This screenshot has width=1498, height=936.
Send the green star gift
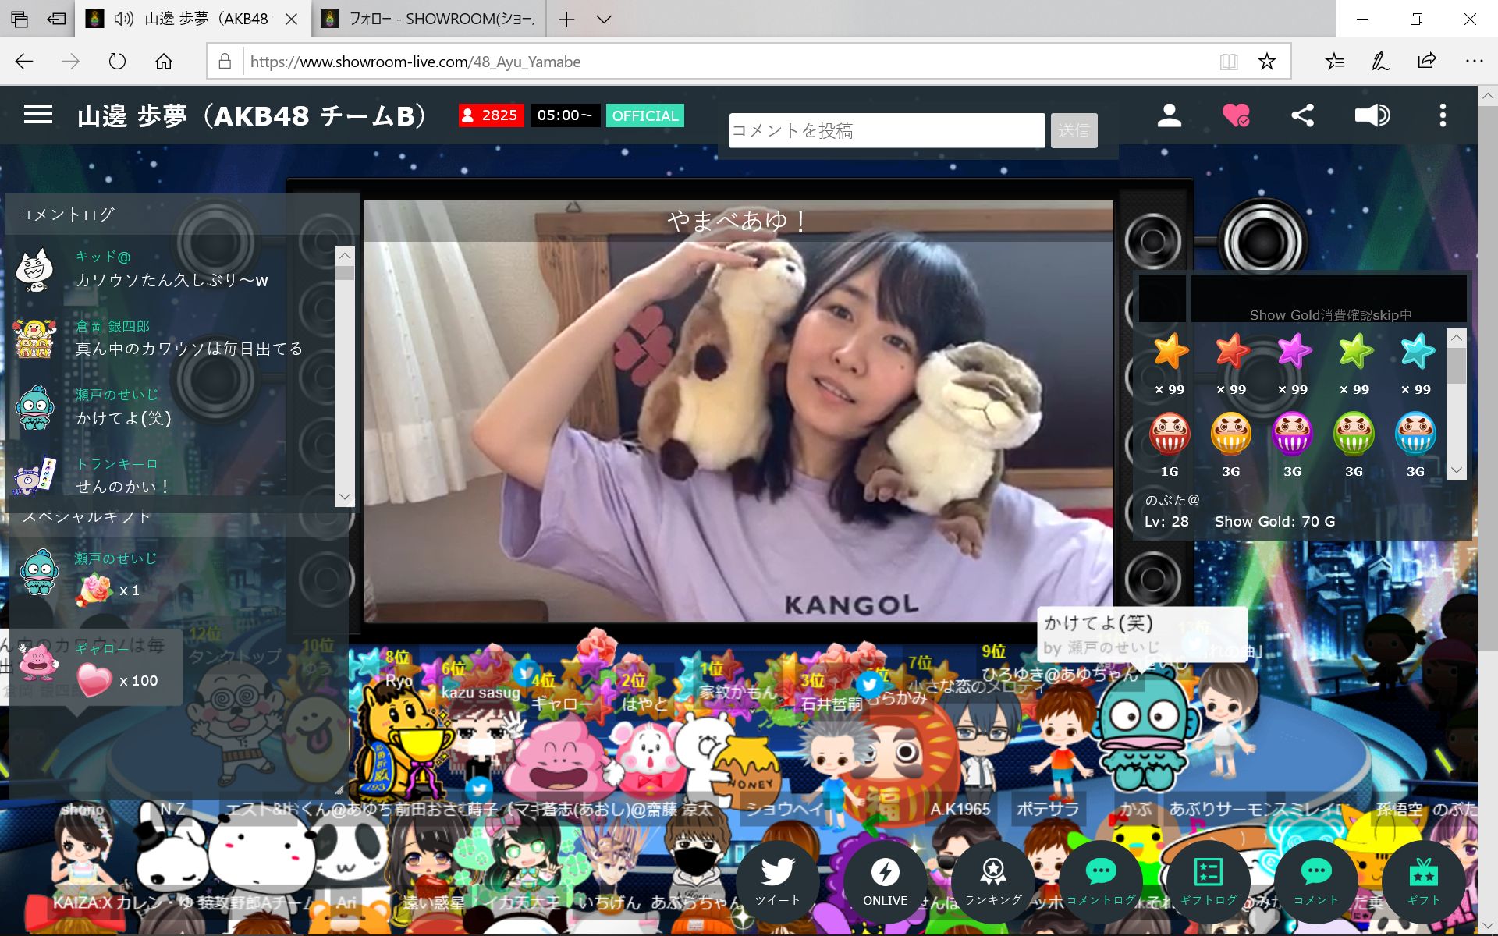[x=1355, y=352]
